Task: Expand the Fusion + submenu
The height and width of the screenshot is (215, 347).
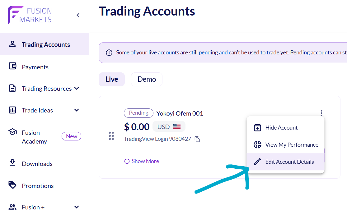Action: pos(77,207)
